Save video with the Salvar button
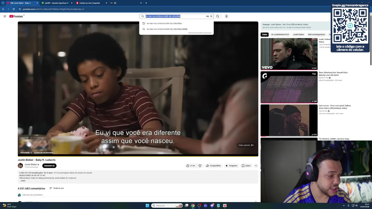372x209 pixels. point(246,166)
